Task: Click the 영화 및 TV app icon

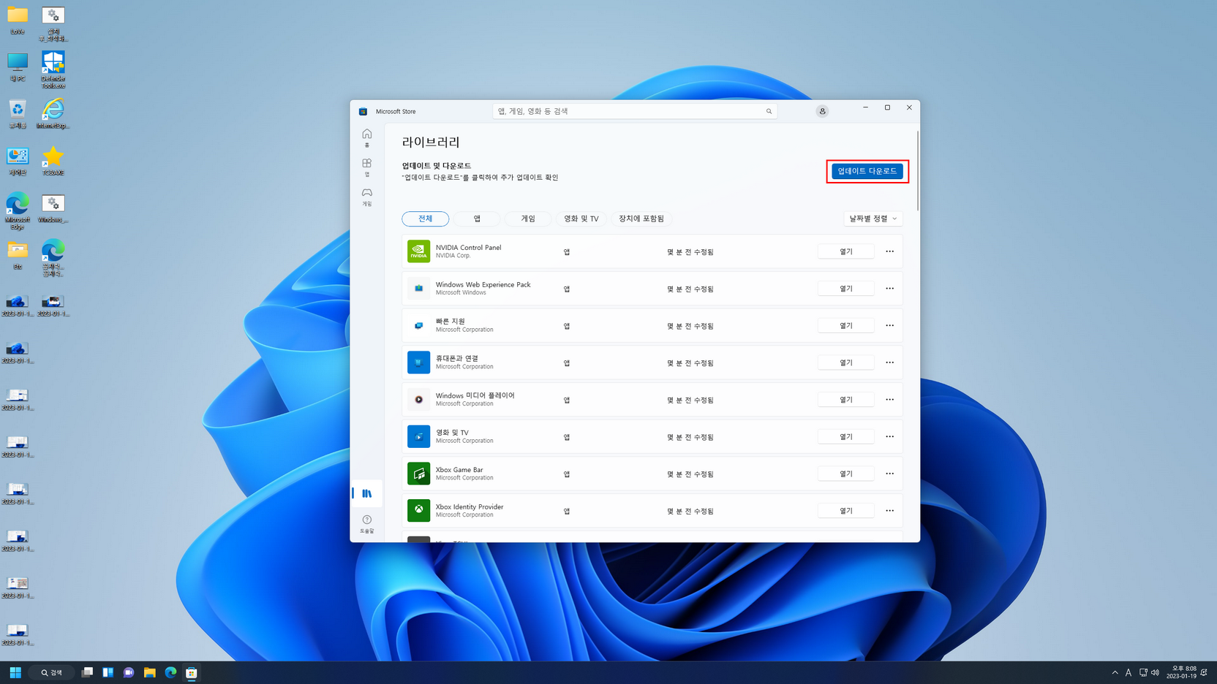Action: point(418,436)
